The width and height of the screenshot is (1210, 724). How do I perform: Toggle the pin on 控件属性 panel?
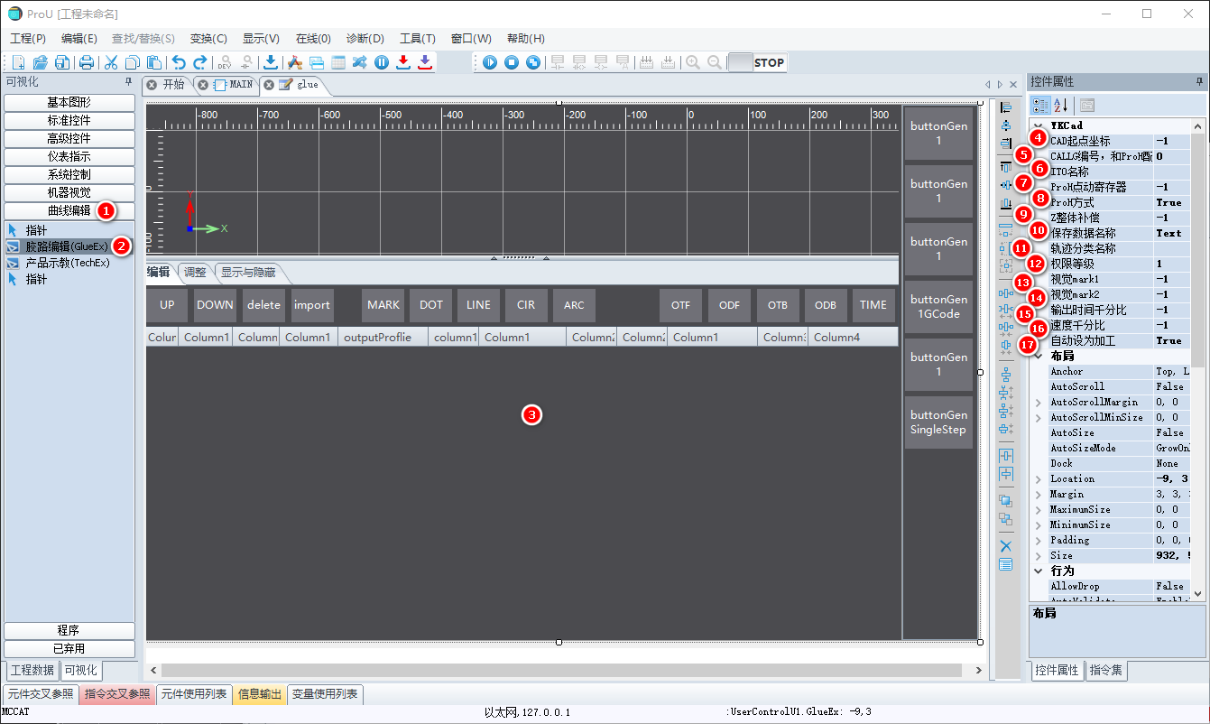coord(1199,82)
